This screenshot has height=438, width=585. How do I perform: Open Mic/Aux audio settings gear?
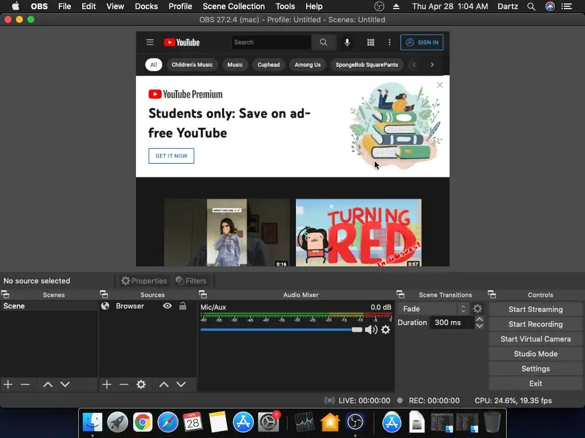[386, 330]
